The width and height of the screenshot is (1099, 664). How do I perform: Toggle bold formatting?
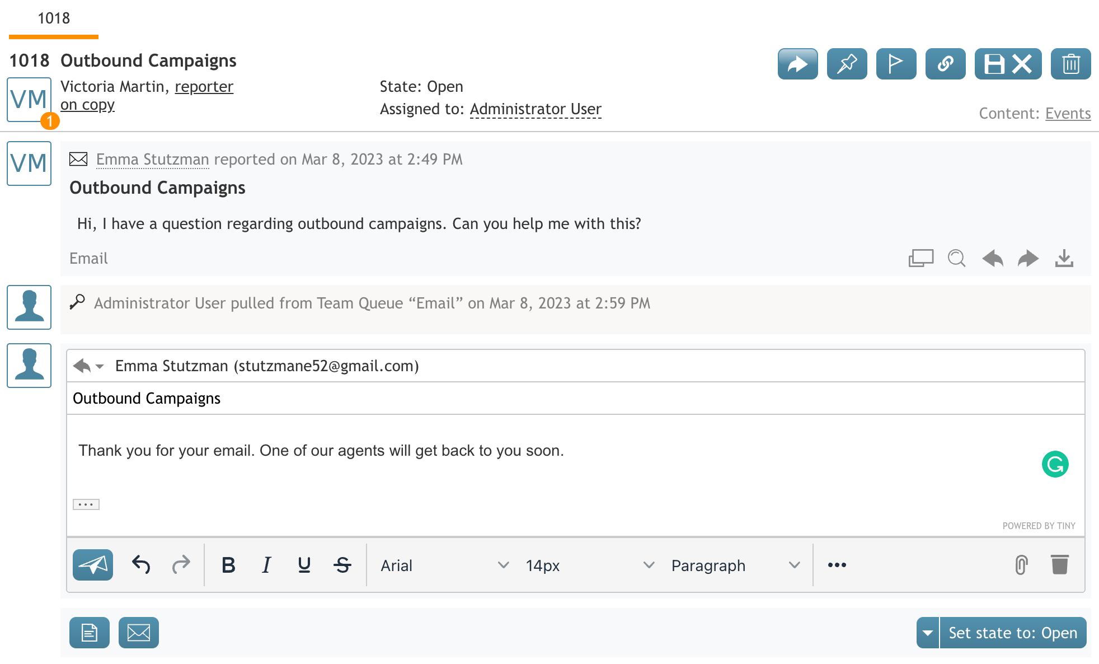tap(228, 565)
